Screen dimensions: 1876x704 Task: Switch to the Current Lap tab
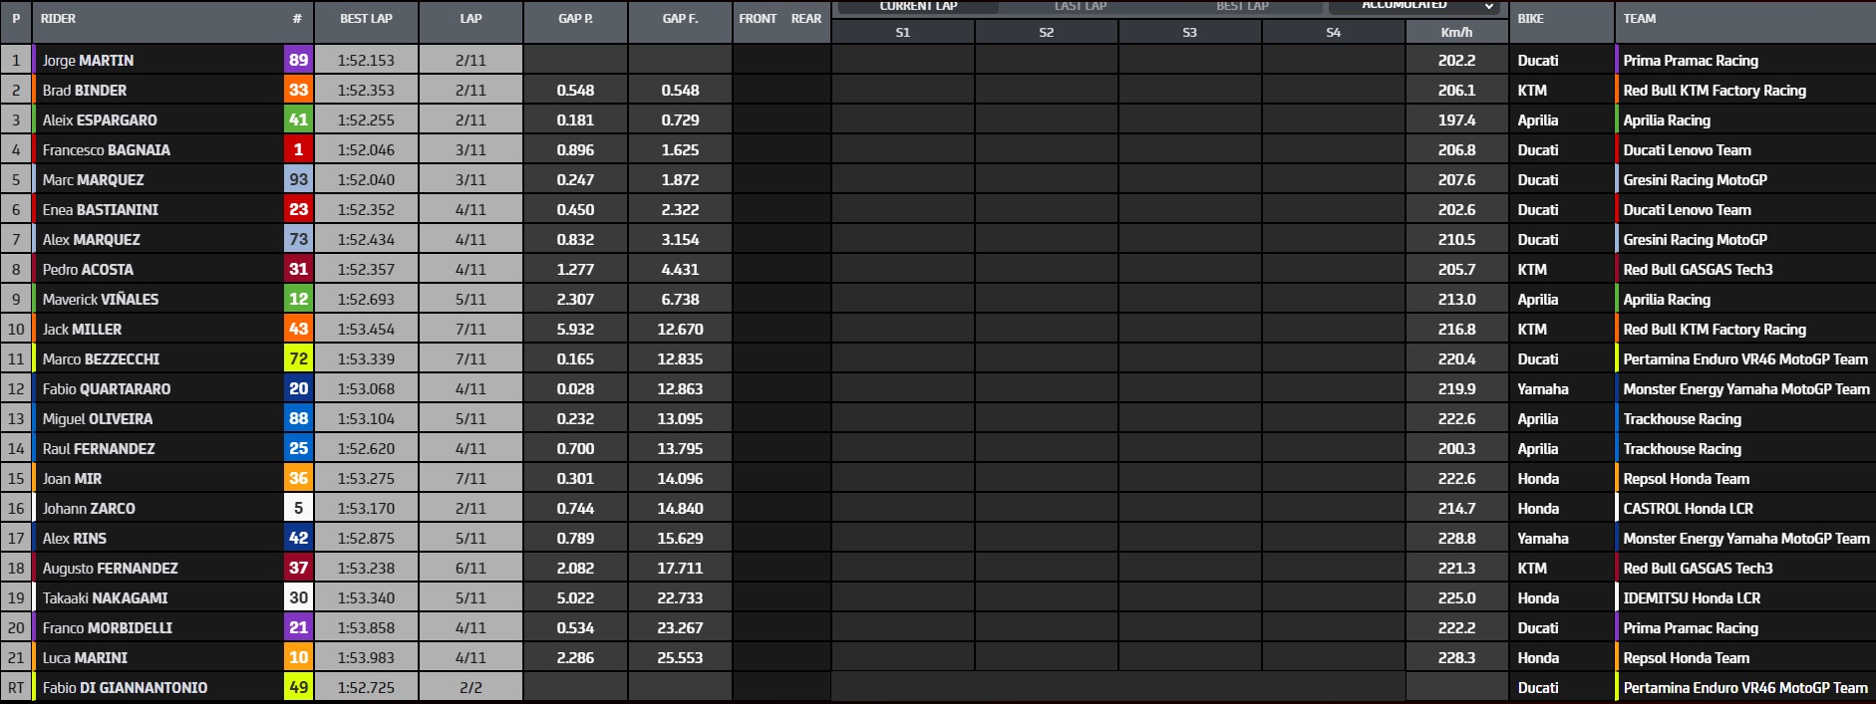point(918,6)
